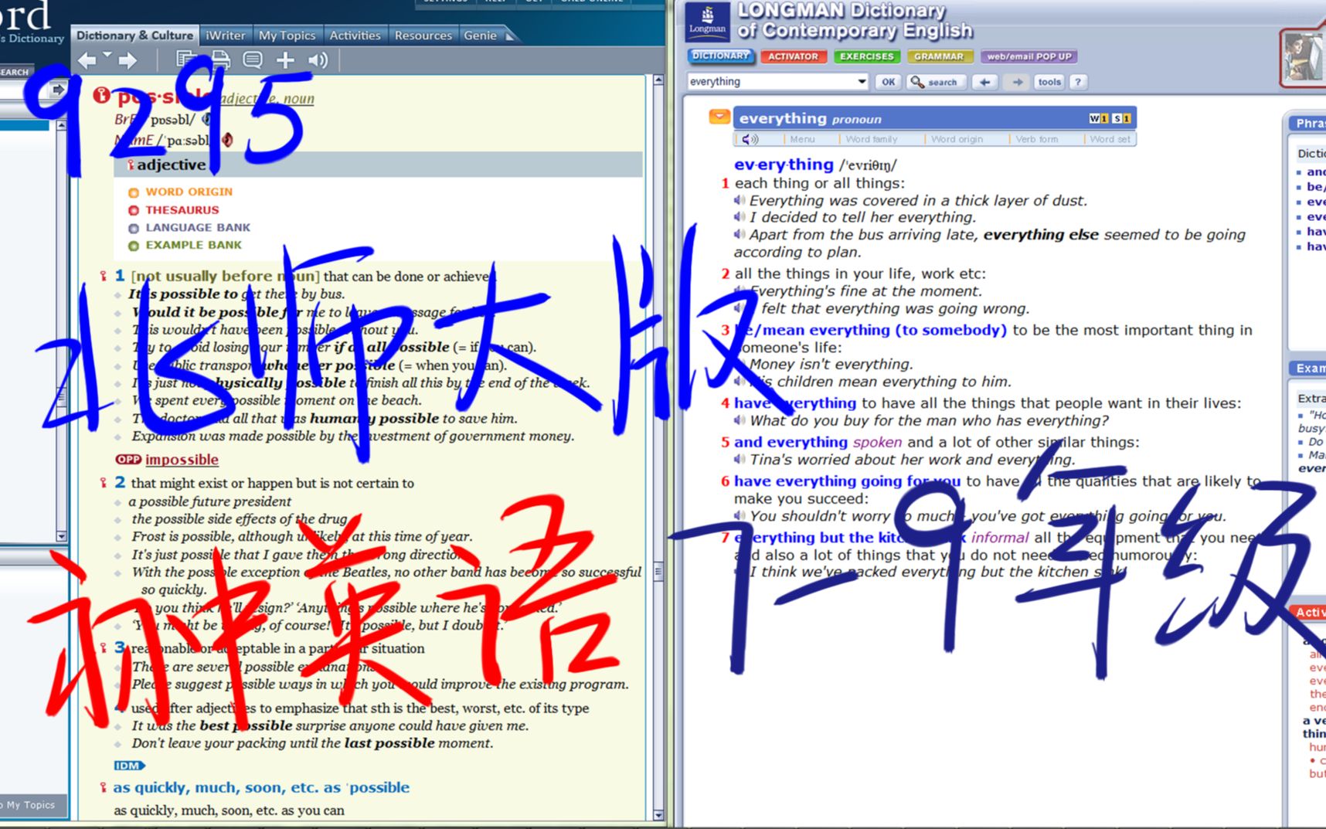Open the Longman EXERCISES section
1326x829 pixels.
[x=866, y=56]
